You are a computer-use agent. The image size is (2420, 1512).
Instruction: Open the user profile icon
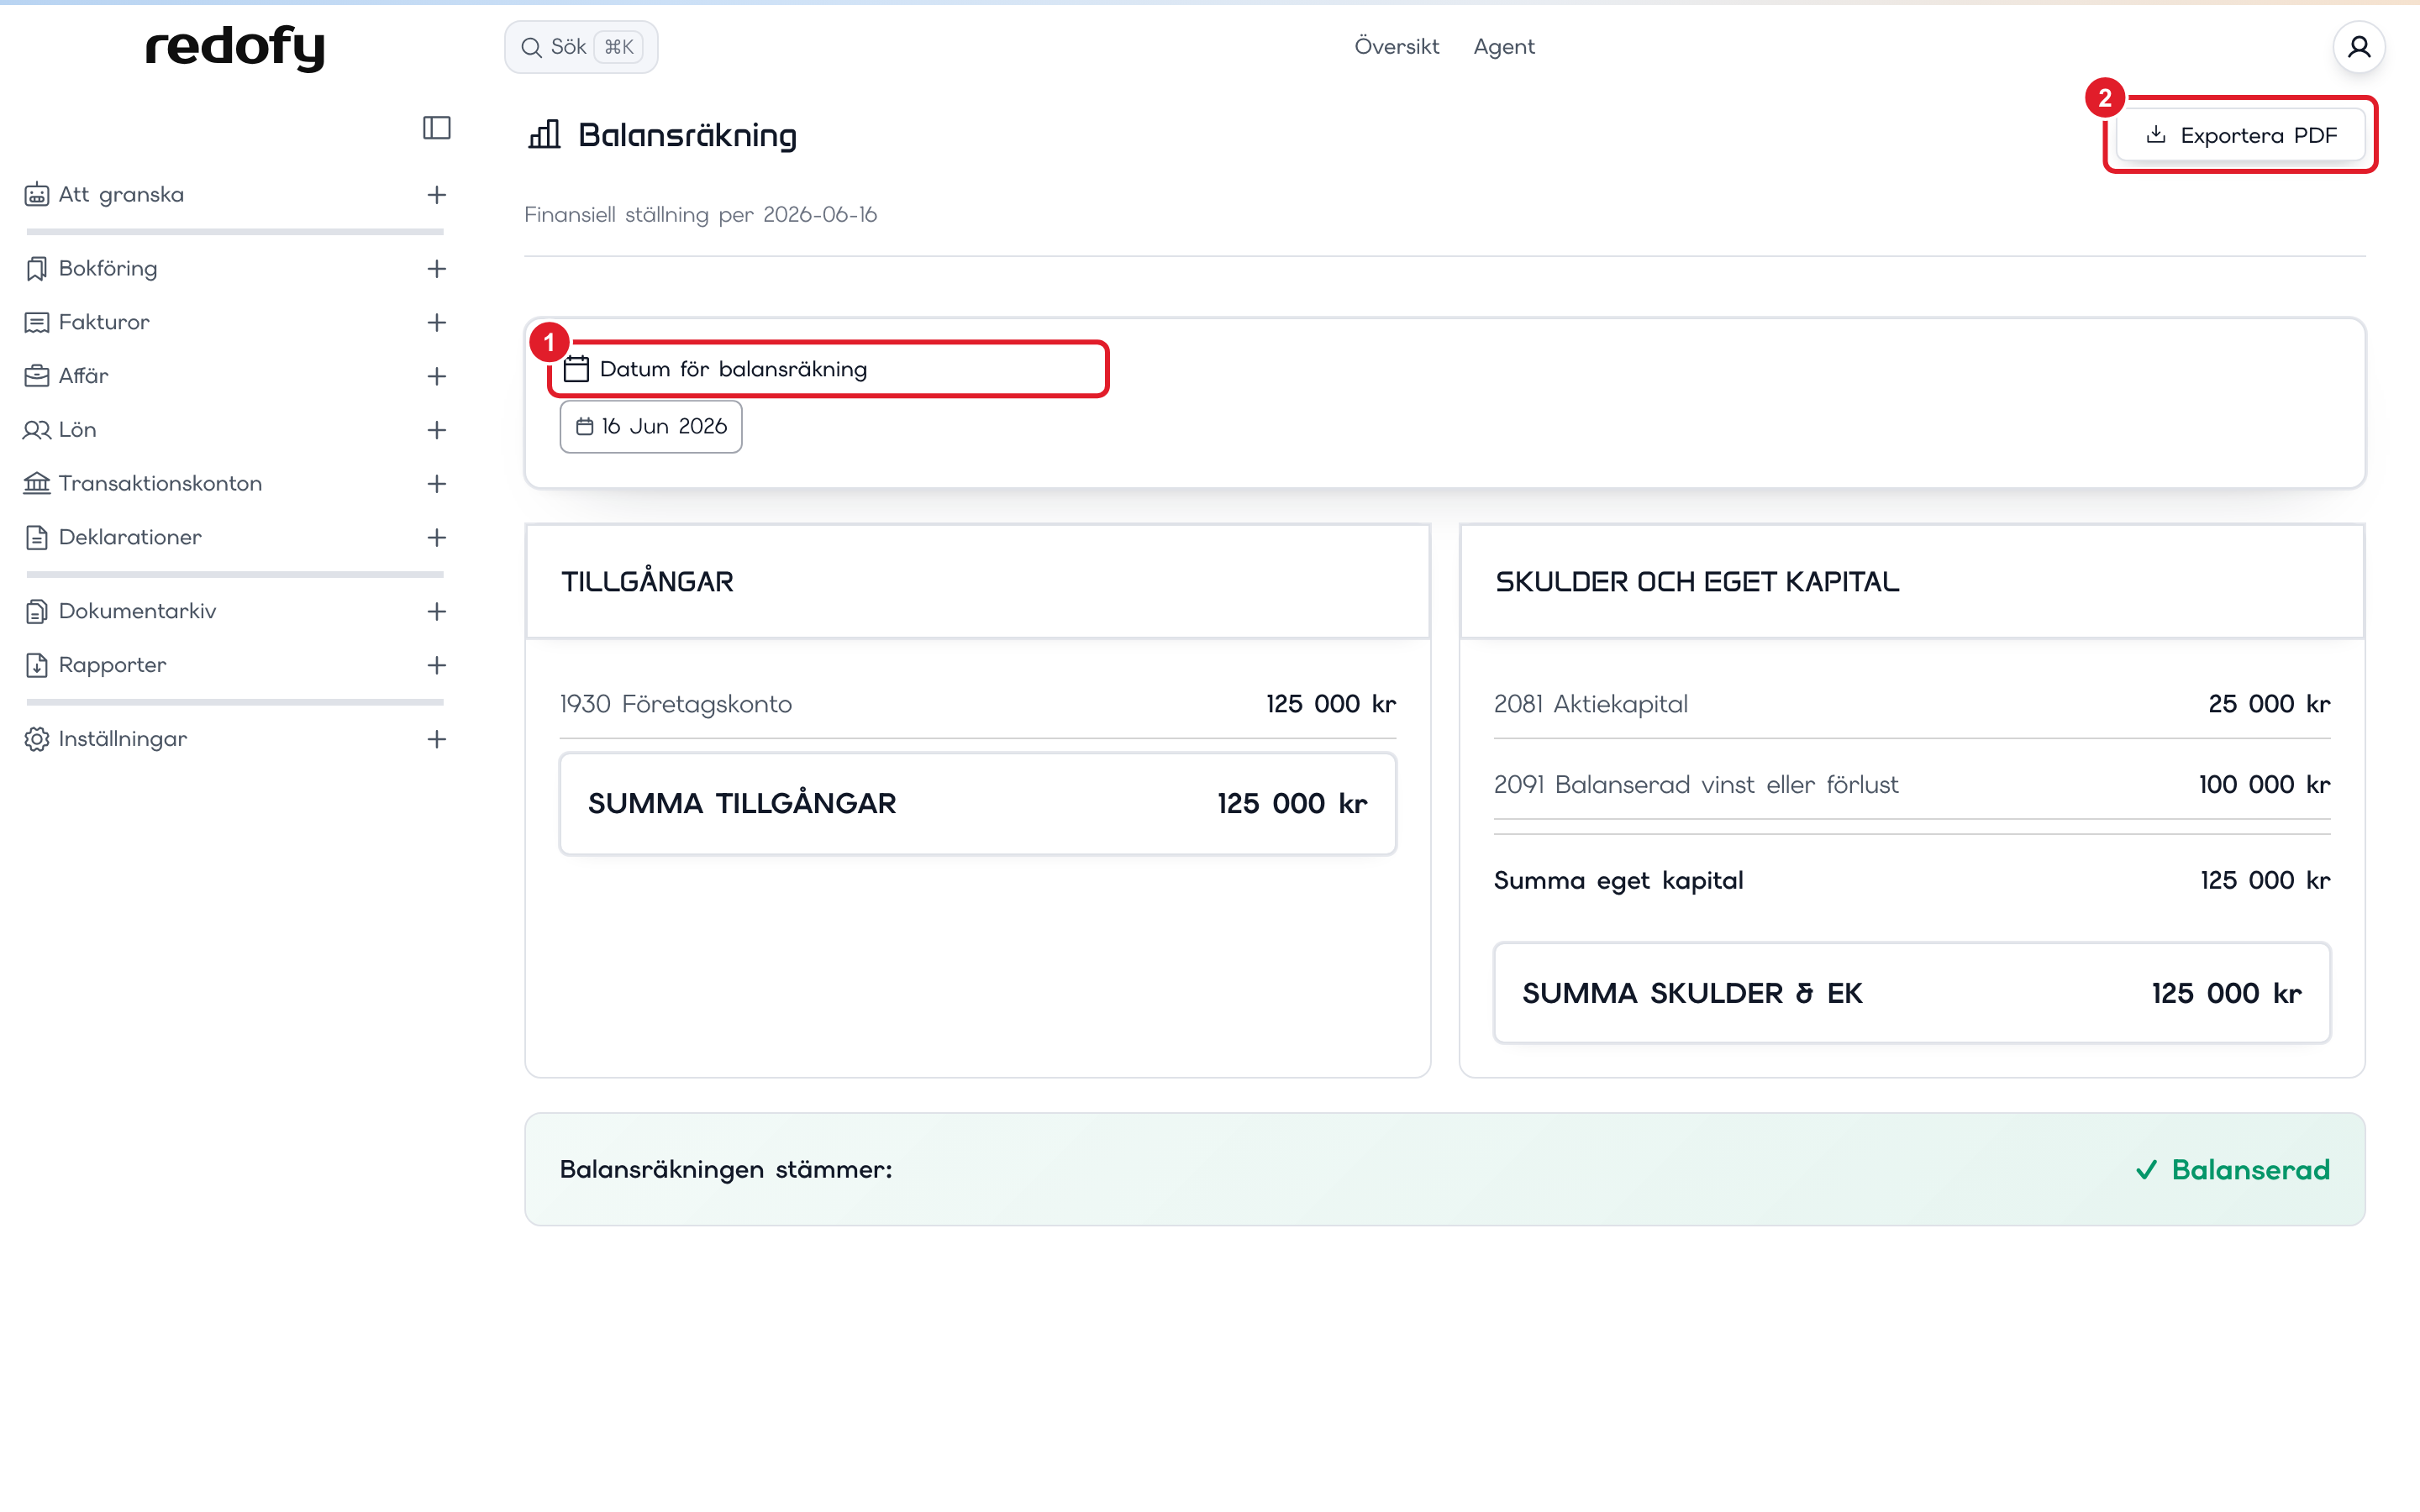(x=2359, y=47)
